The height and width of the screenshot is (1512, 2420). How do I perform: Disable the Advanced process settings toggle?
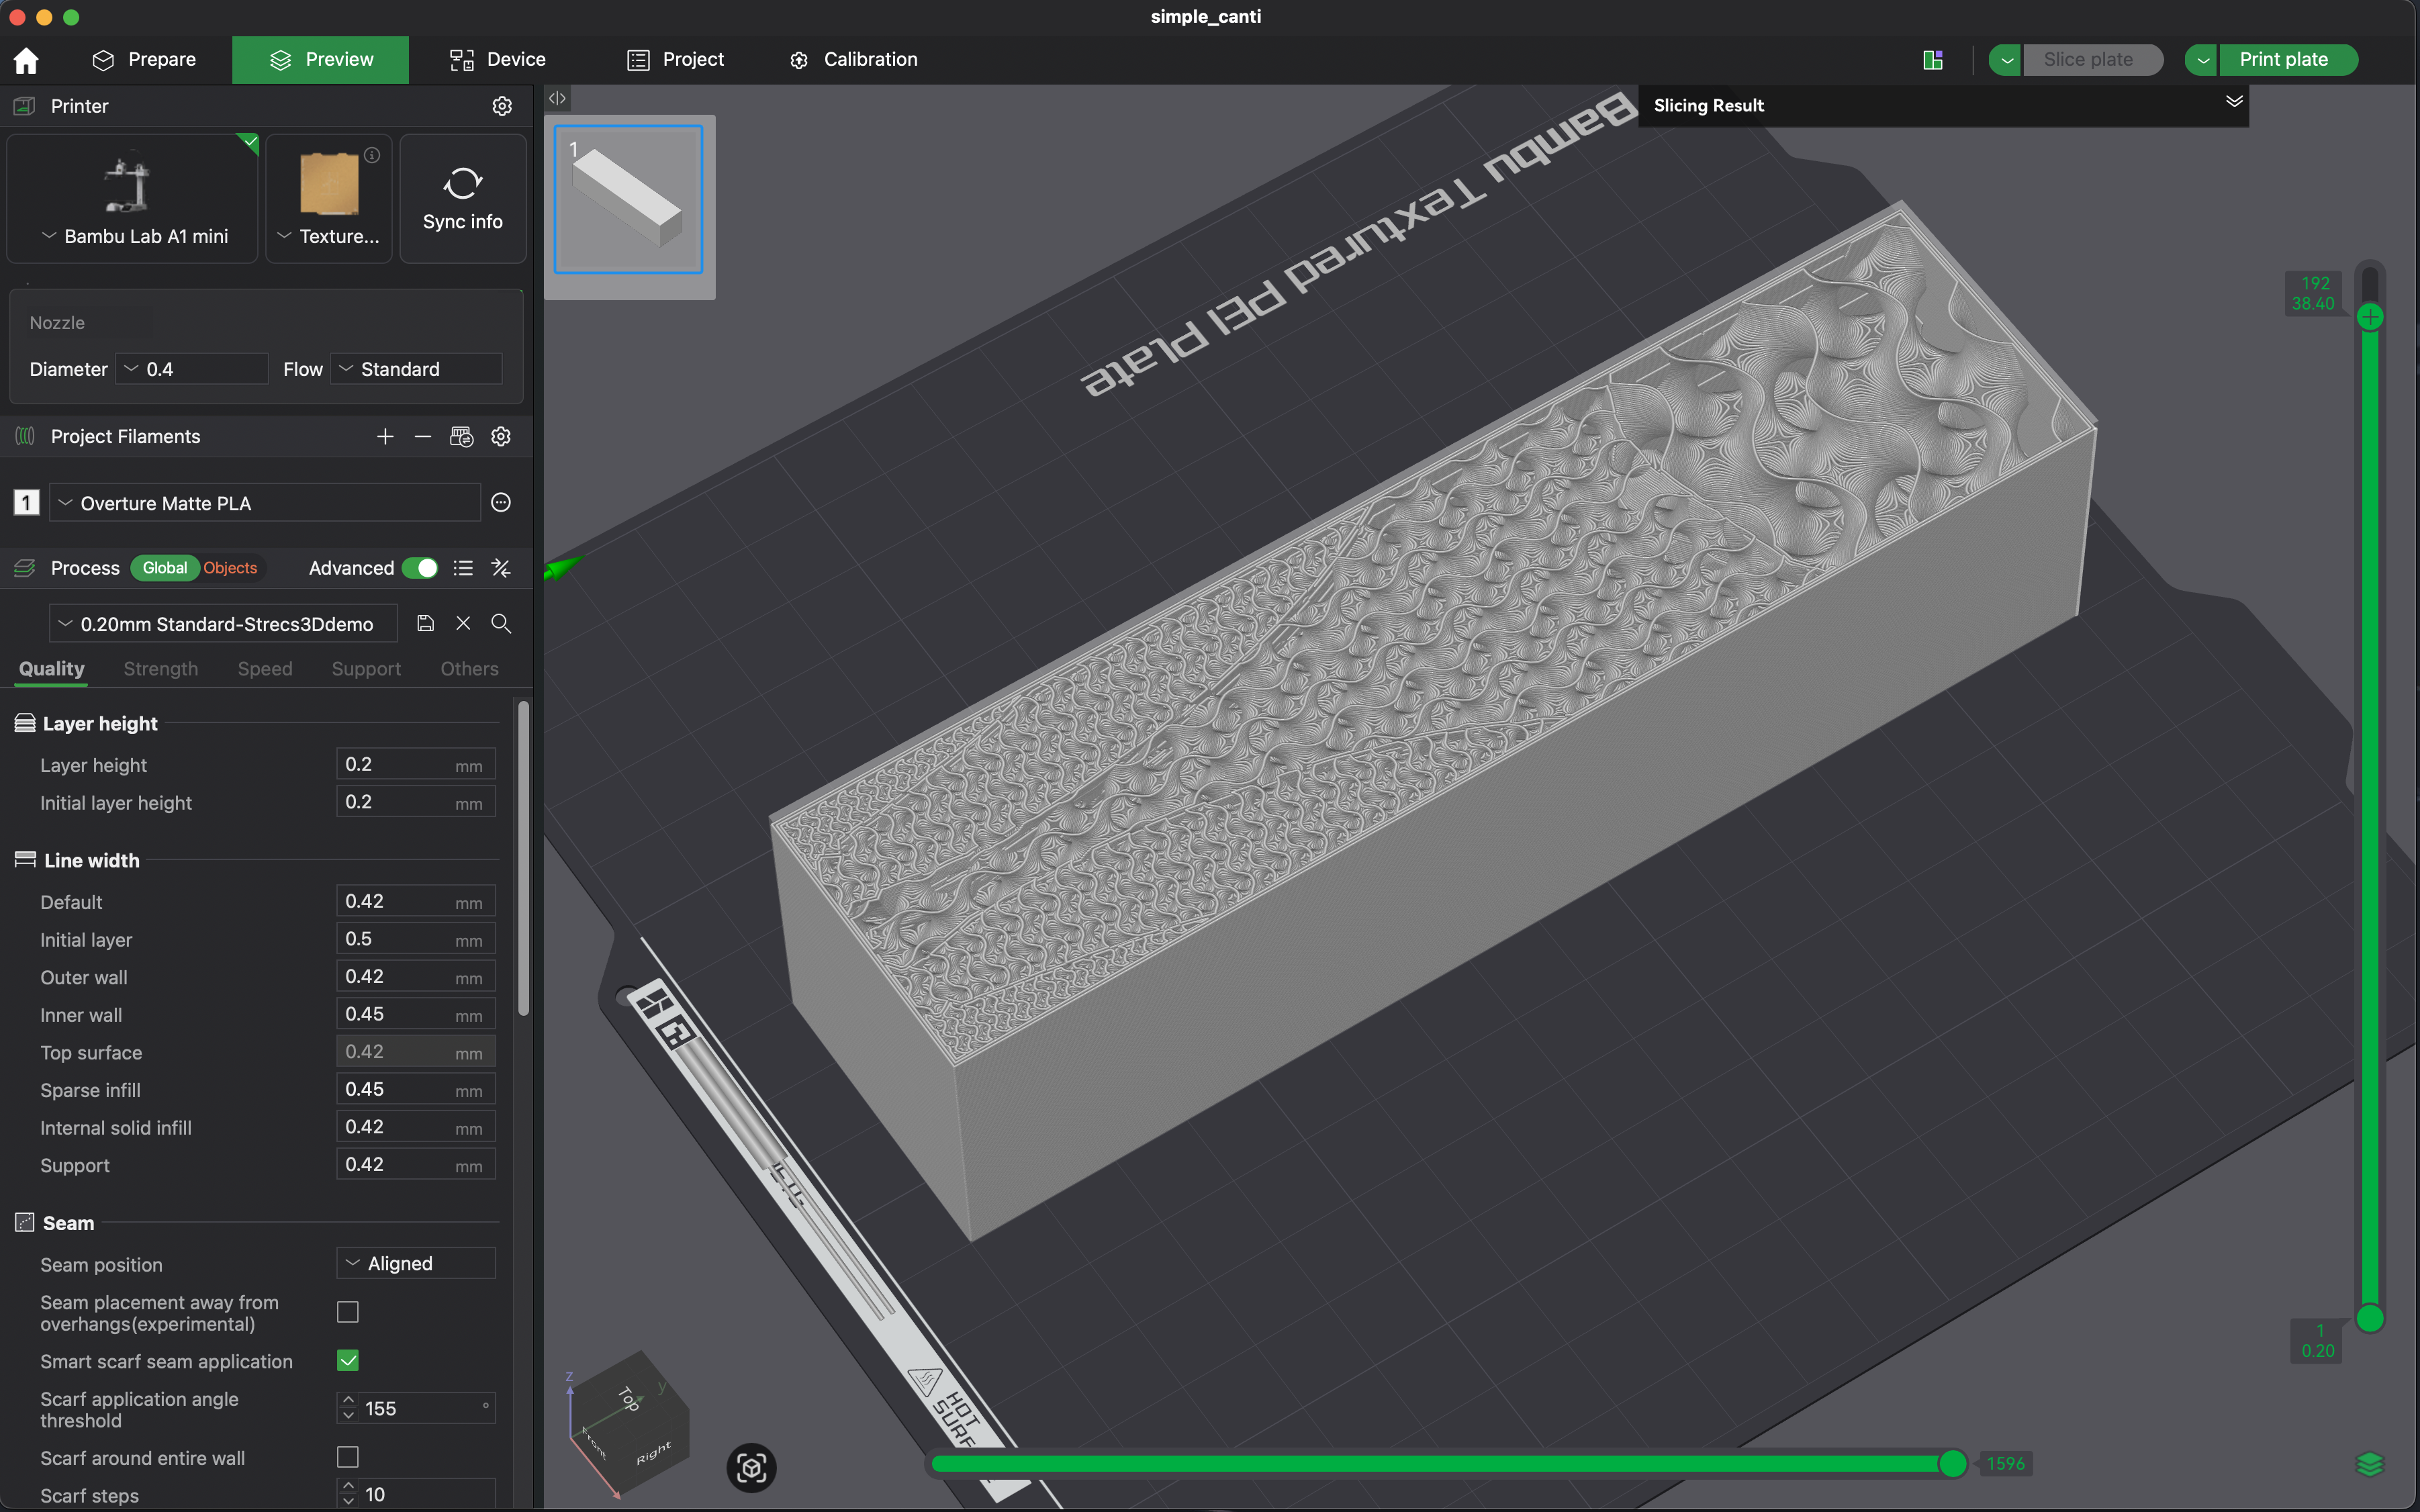pyautogui.click(x=421, y=567)
